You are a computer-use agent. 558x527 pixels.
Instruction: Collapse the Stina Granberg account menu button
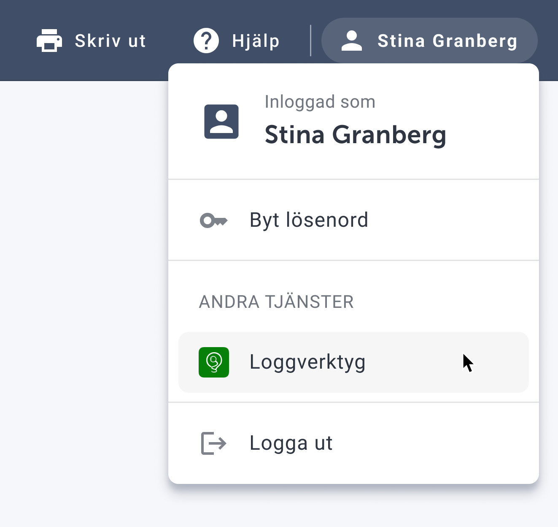click(429, 41)
